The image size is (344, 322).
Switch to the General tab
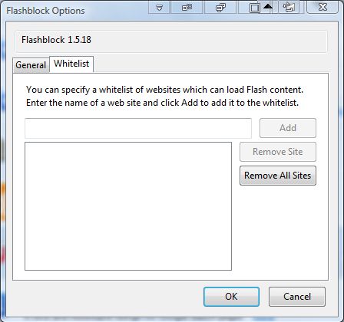31,65
